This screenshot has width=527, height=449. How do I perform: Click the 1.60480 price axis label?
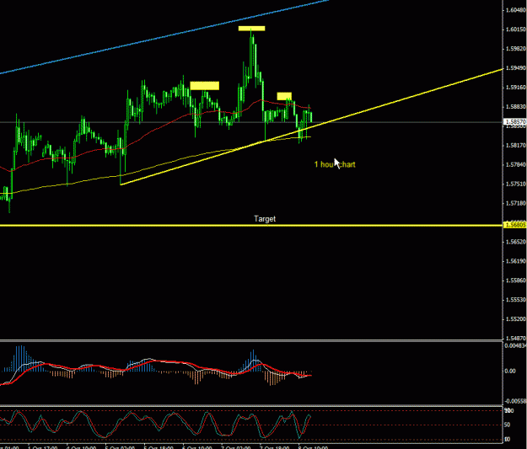(x=515, y=10)
